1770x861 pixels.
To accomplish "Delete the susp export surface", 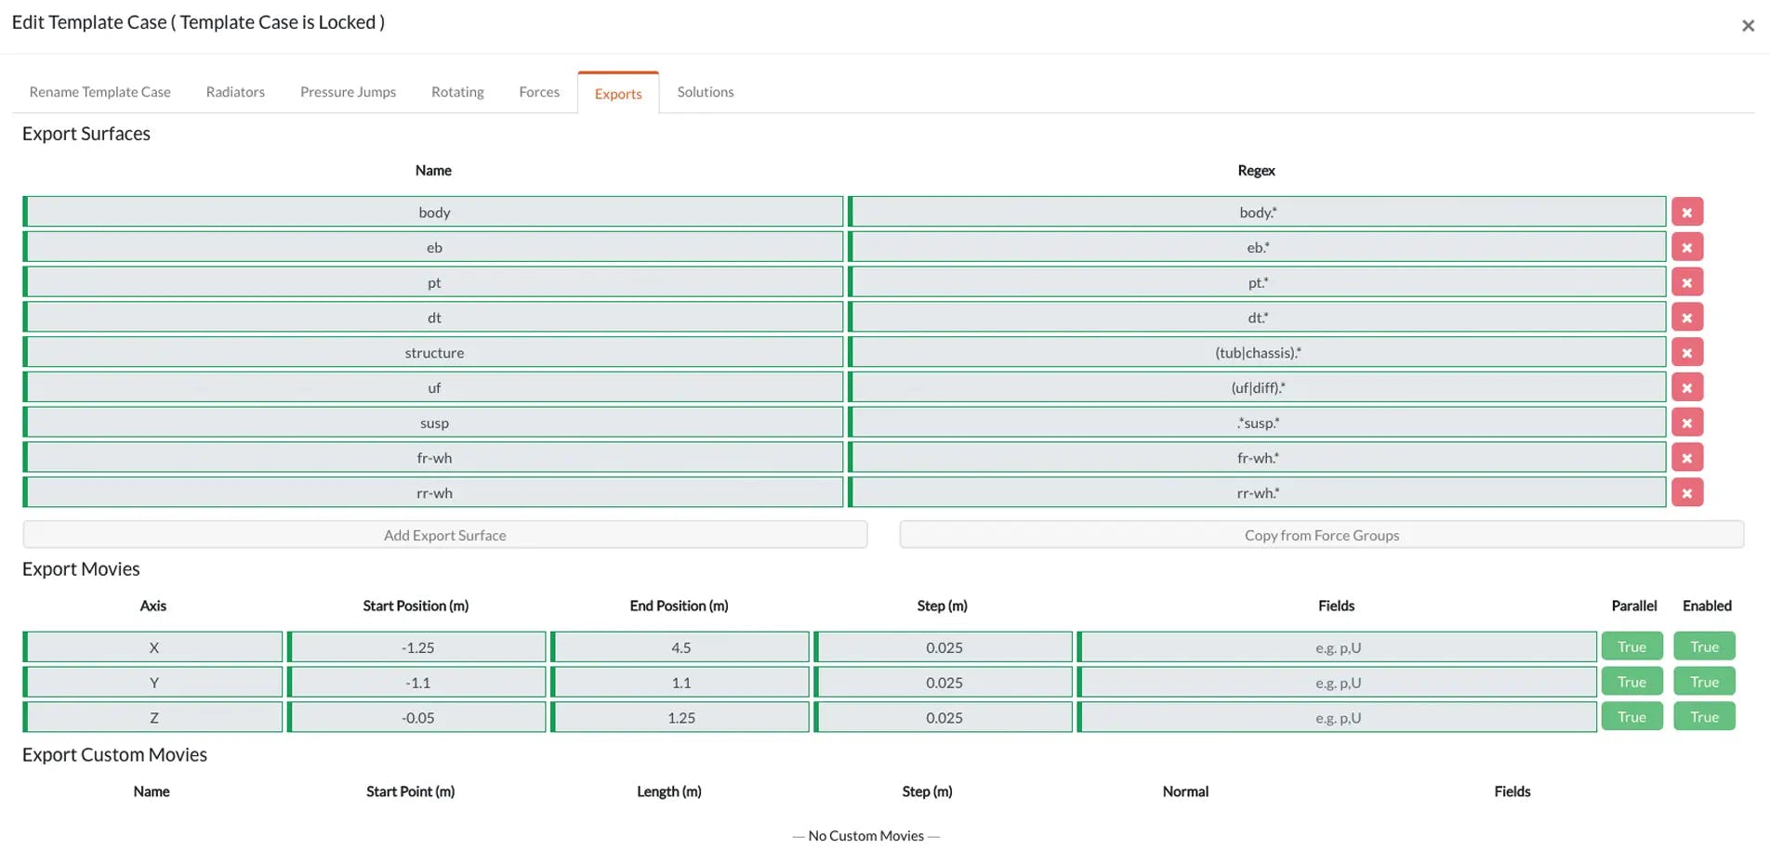I will click(x=1686, y=423).
